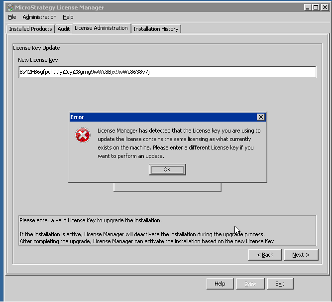Click the Exit button

pos(280,284)
